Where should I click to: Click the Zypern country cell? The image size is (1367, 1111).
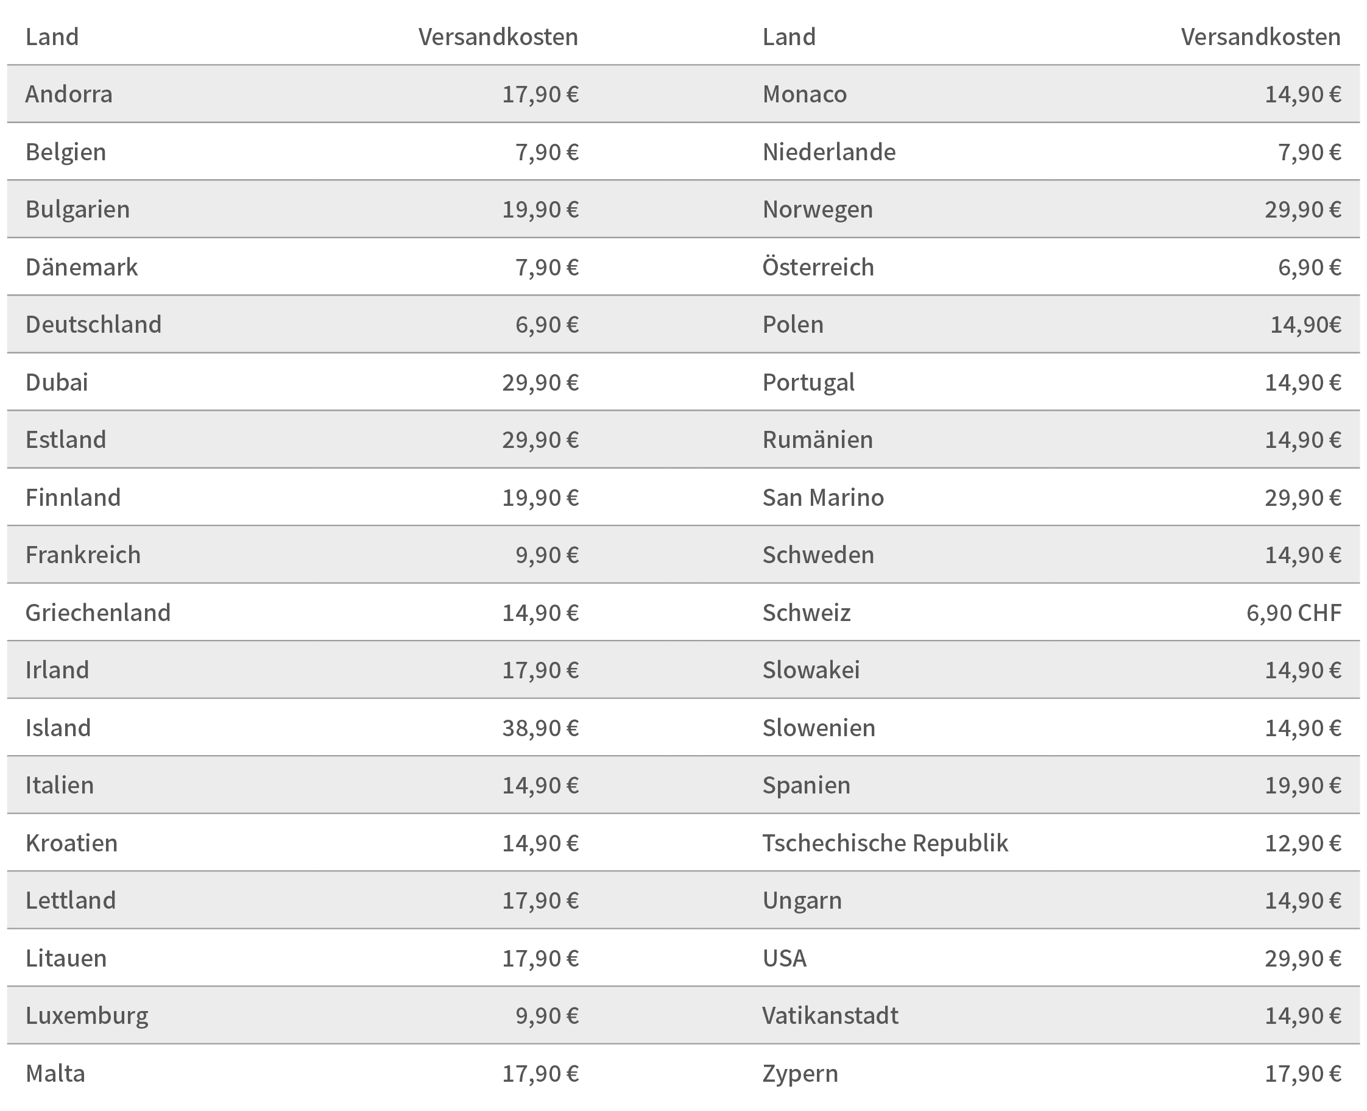coord(800,1073)
